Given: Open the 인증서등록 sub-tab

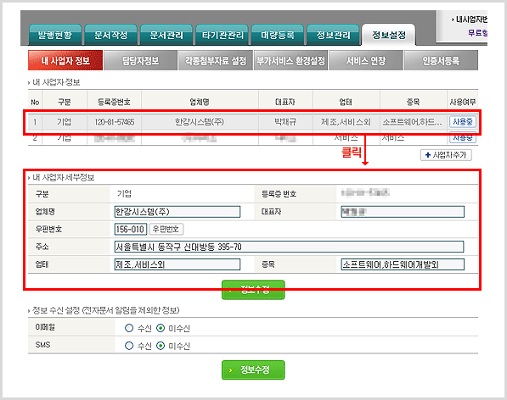Looking at the screenshot, I should point(441,60).
